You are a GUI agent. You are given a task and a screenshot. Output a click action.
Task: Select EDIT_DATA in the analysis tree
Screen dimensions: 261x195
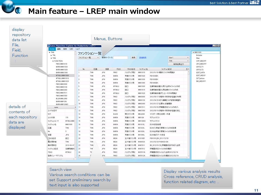click(x=200, y=73)
